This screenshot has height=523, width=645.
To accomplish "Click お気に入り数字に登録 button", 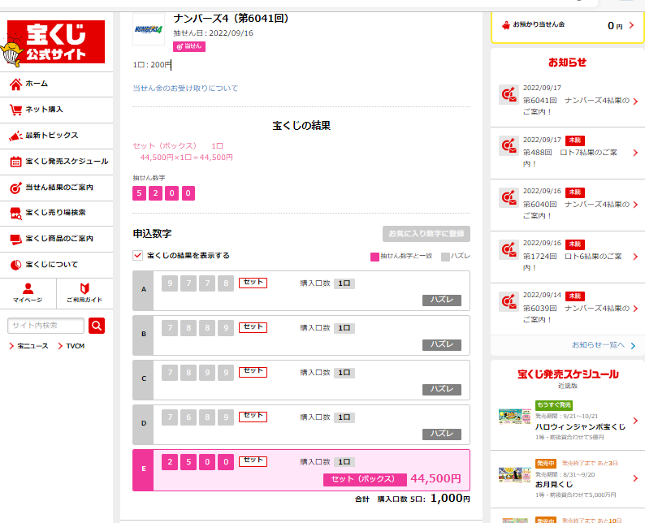I will tap(426, 234).
